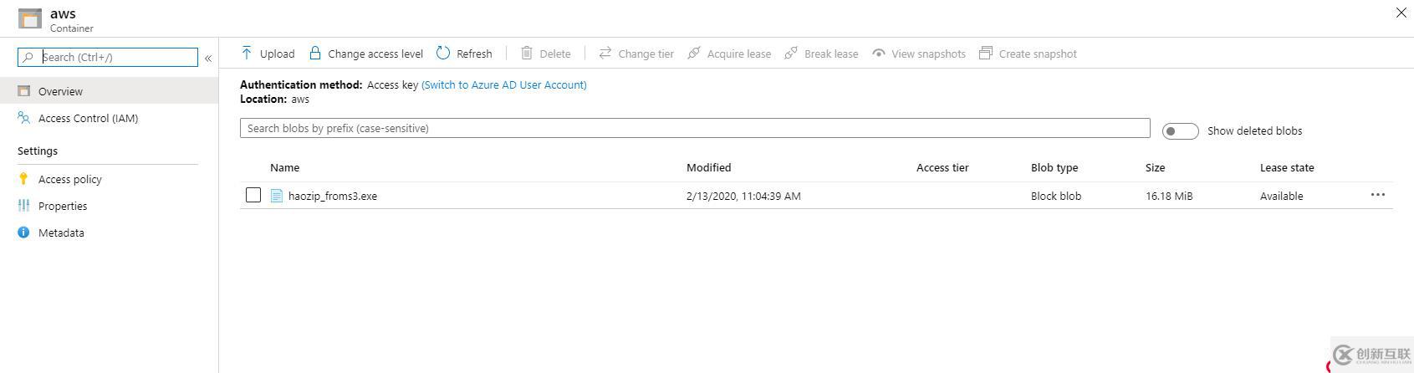The image size is (1414, 373).
Task: Click the magnifier icon in sidebar search
Action: [x=28, y=57]
